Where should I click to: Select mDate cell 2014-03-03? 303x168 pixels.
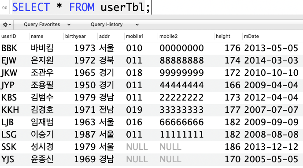click(271, 60)
